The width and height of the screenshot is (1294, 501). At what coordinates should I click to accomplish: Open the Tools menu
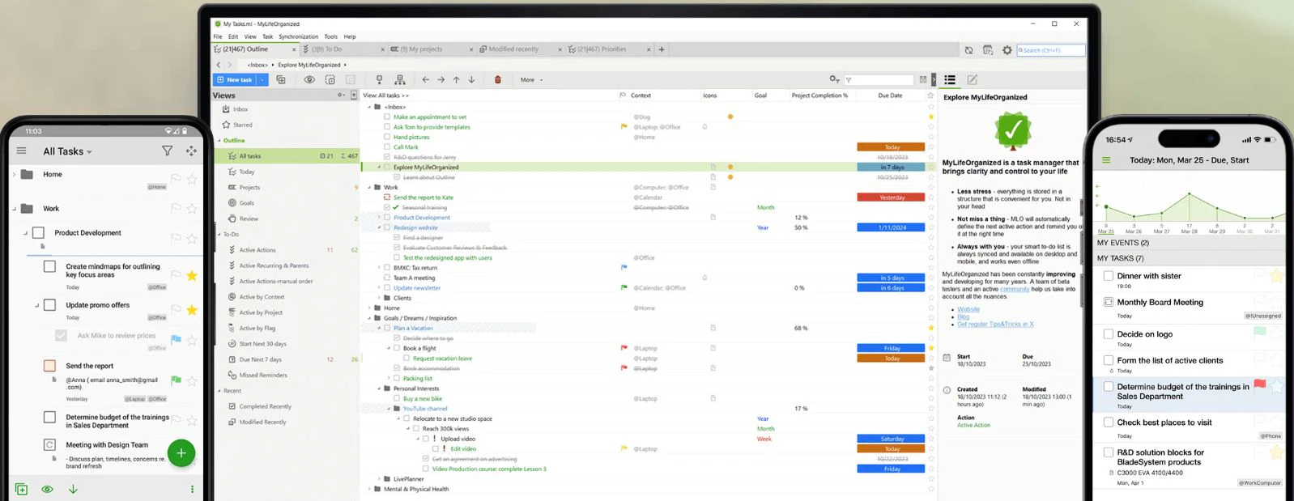click(x=331, y=36)
